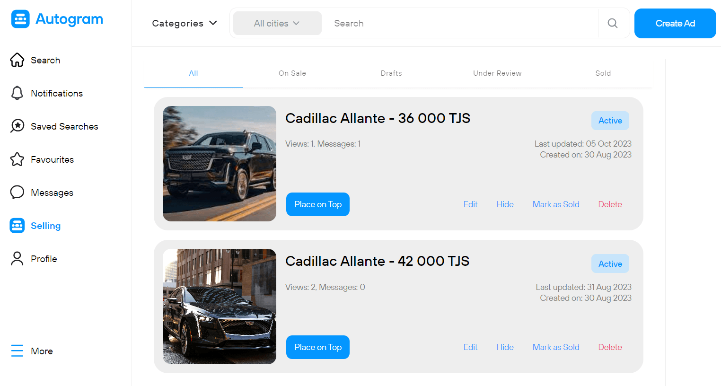Open the More hamburger menu
Screen dimensions: 721x386
[17, 351]
